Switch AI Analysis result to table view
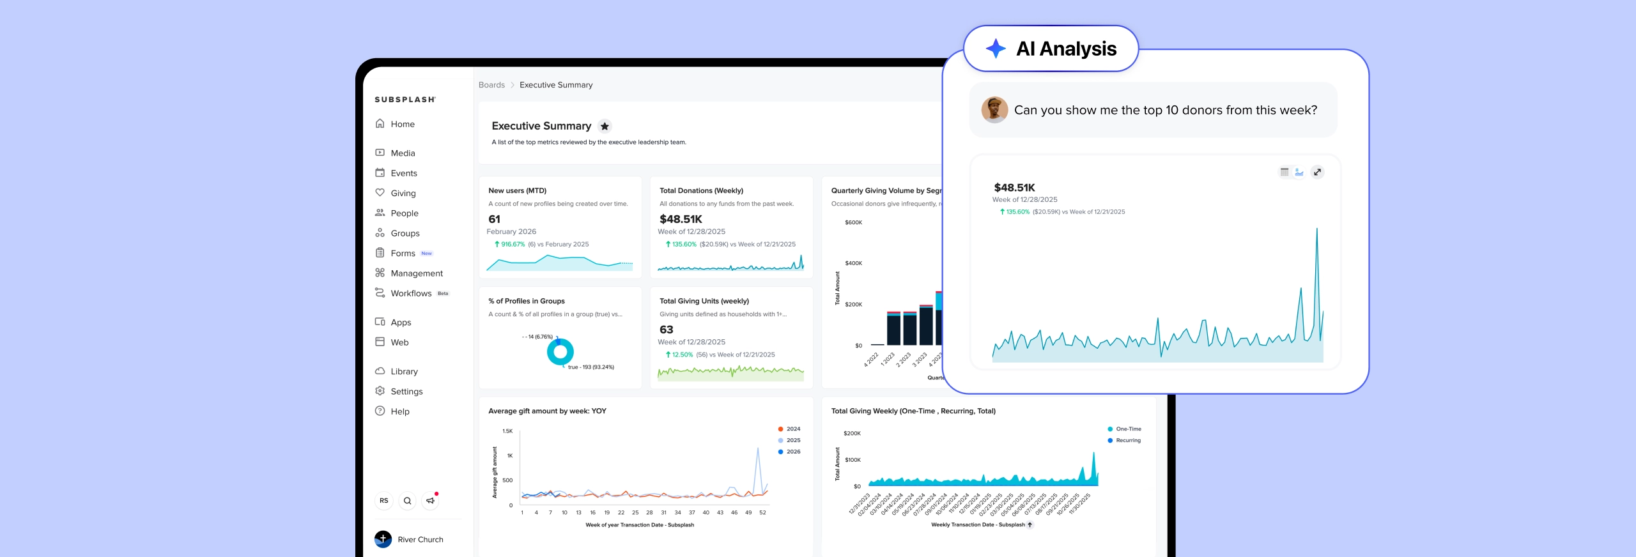The width and height of the screenshot is (1636, 557). tap(1285, 172)
